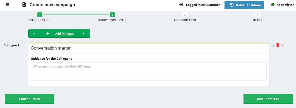Go back using the < Introduction button

(x=29, y=99)
